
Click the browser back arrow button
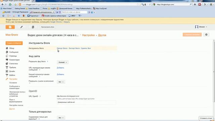[3, 4]
